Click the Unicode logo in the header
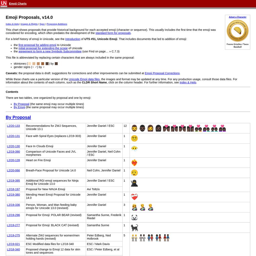The image size is (256, 256). click(4, 4)
